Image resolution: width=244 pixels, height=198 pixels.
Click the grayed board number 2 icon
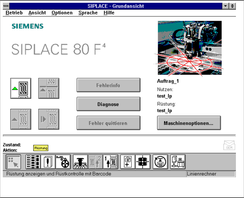(96, 162)
